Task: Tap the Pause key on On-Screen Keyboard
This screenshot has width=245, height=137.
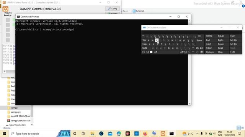Action: 221,44
